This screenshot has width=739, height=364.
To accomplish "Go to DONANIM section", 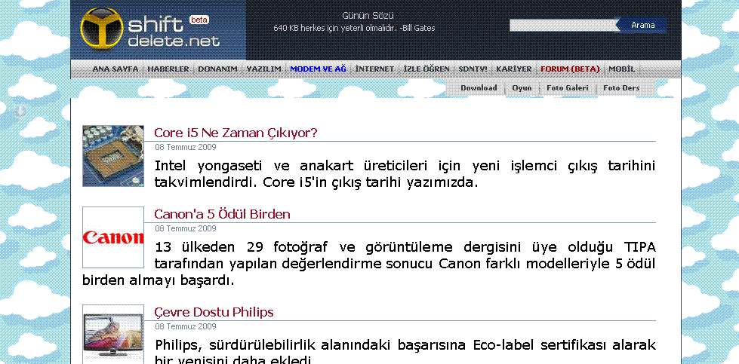I will point(217,69).
